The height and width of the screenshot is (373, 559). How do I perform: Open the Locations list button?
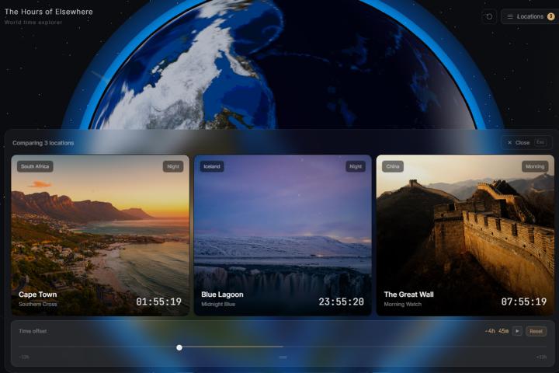(x=530, y=16)
